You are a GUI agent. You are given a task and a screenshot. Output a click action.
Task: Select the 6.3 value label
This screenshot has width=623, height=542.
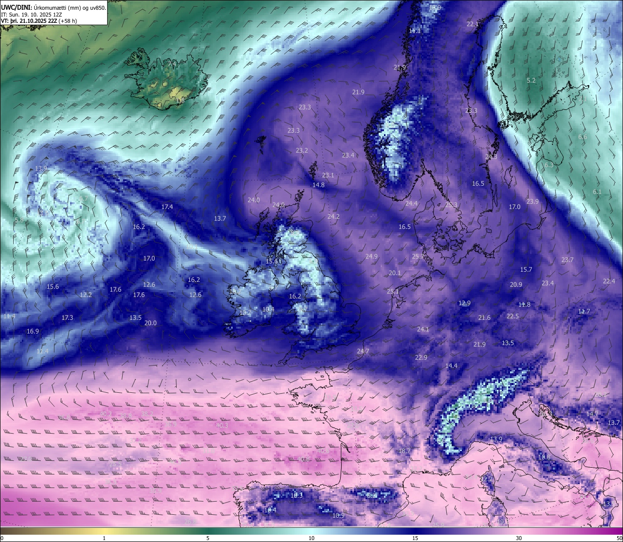click(x=549, y=165)
